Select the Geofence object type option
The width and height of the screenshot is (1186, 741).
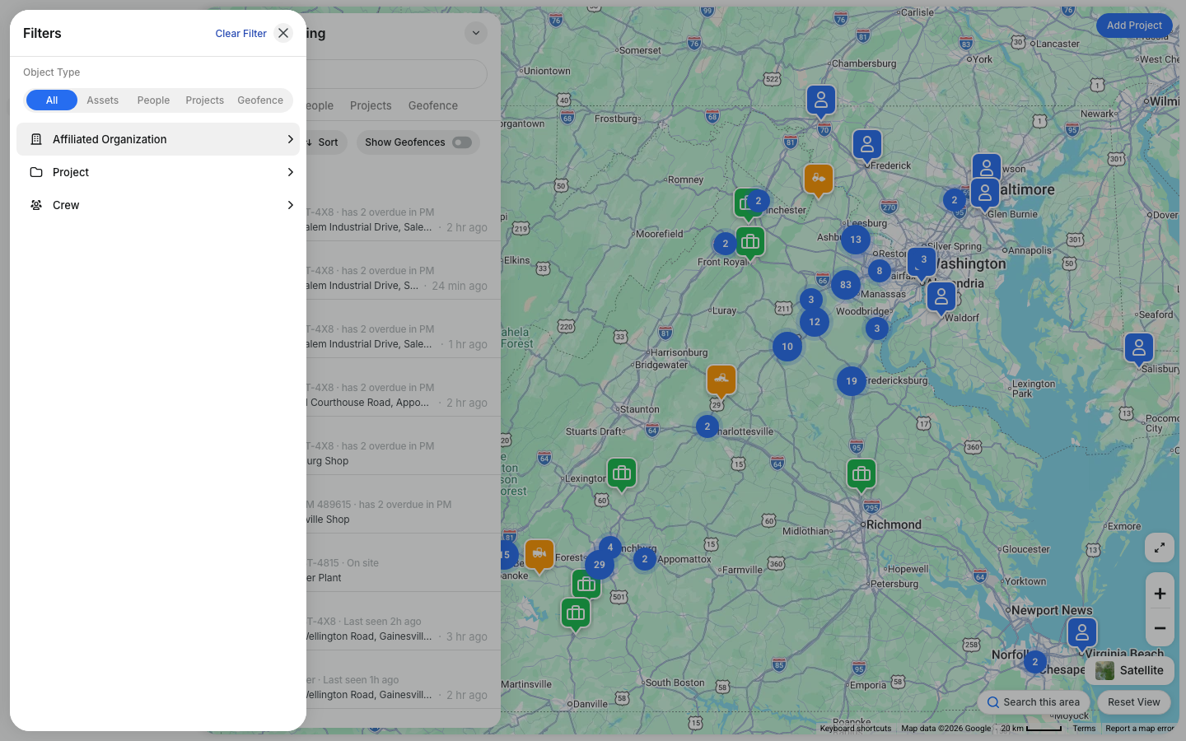(260, 100)
